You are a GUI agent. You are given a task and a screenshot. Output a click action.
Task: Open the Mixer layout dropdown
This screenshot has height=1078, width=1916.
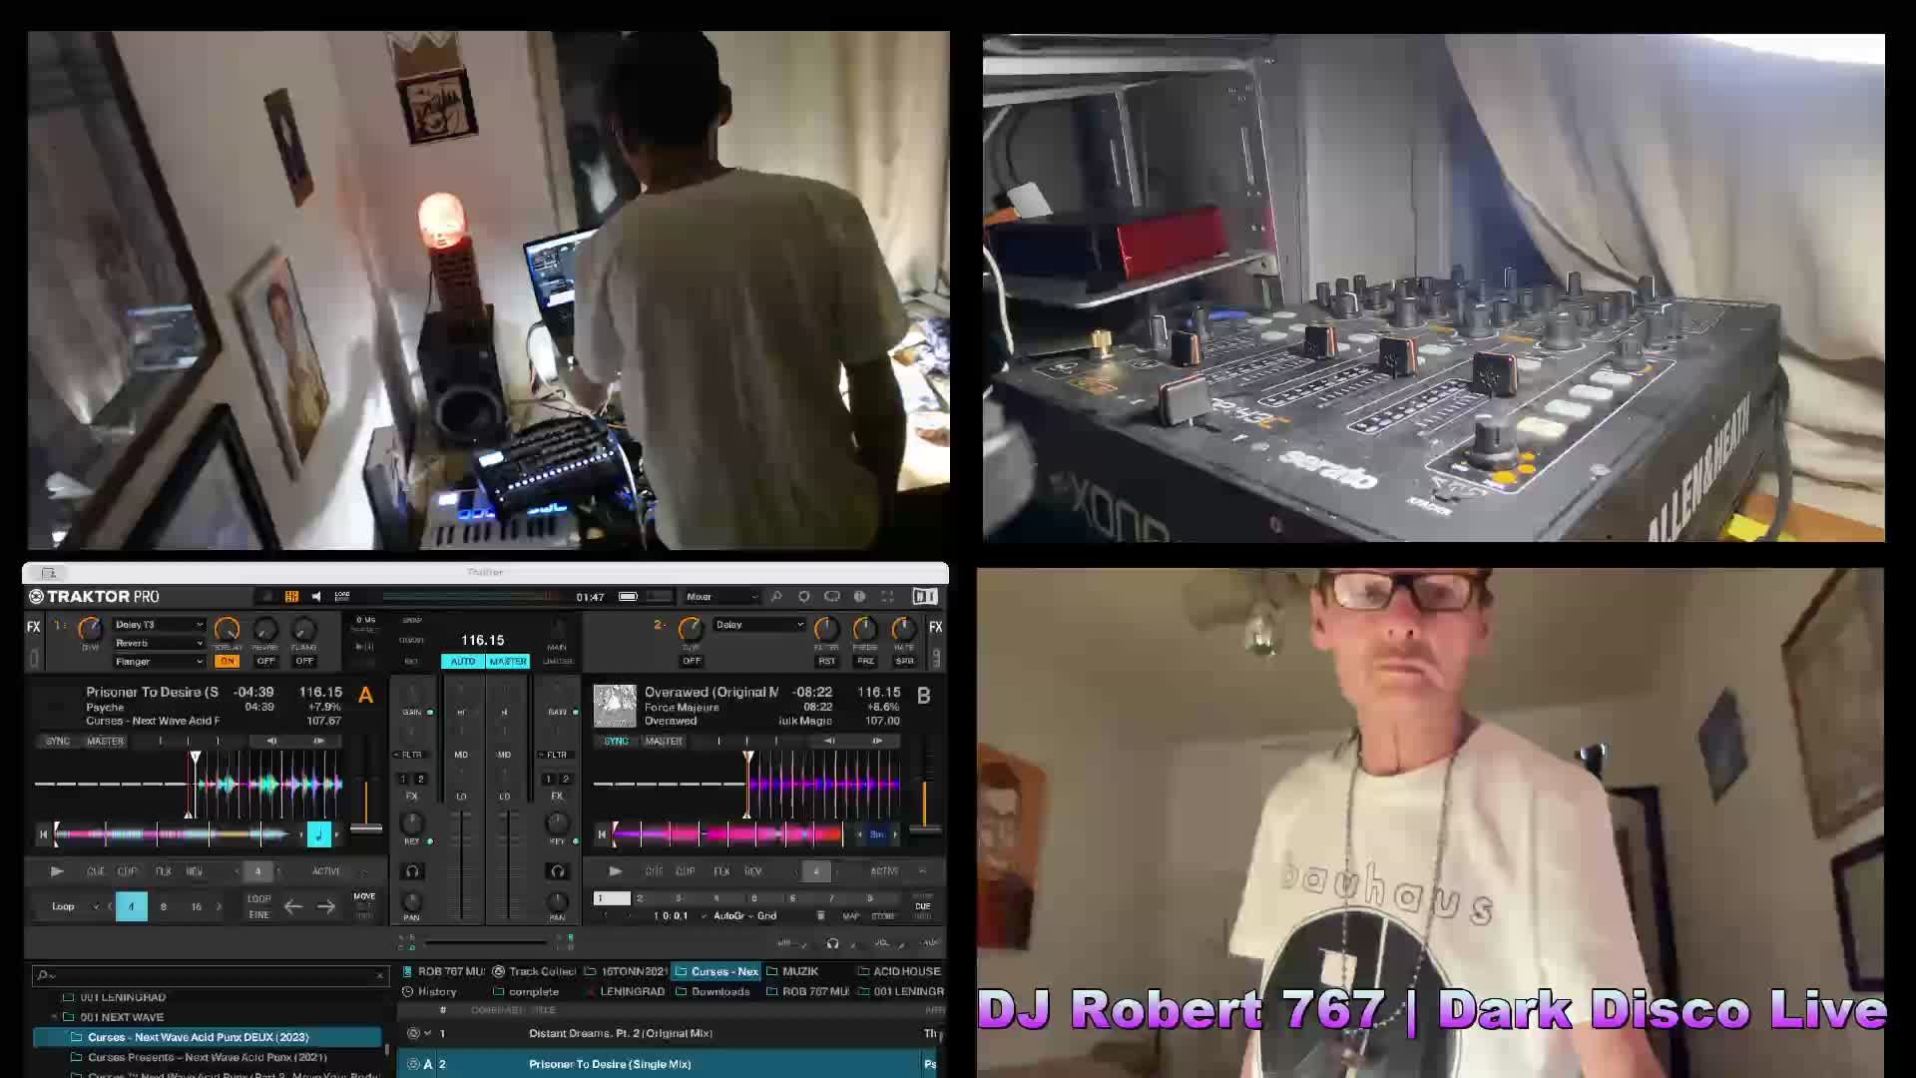(x=721, y=597)
